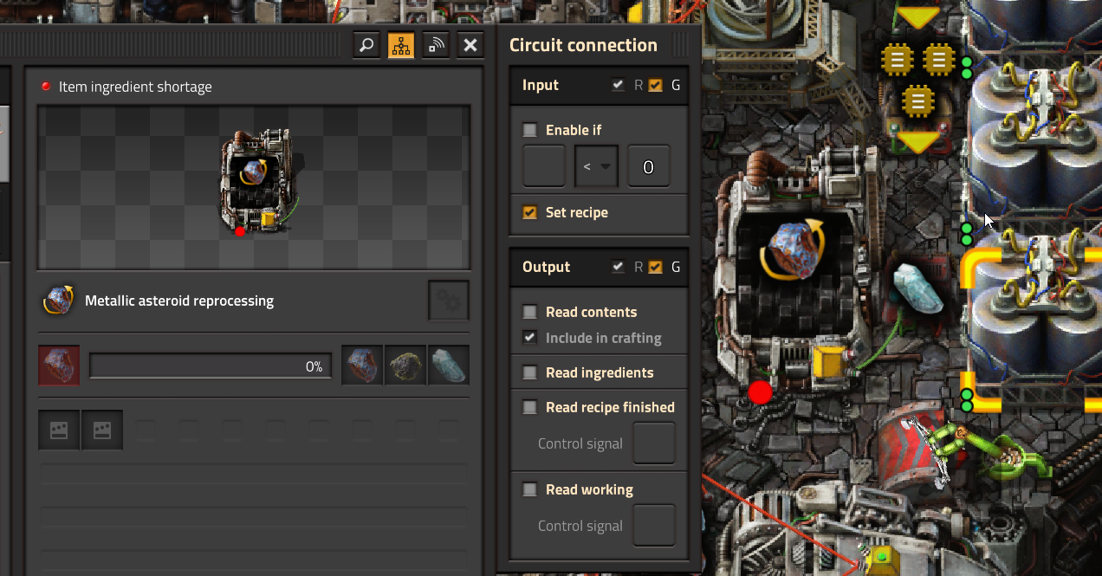
Task: Uncheck the Set recipe checkbox
Action: (530, 212)
